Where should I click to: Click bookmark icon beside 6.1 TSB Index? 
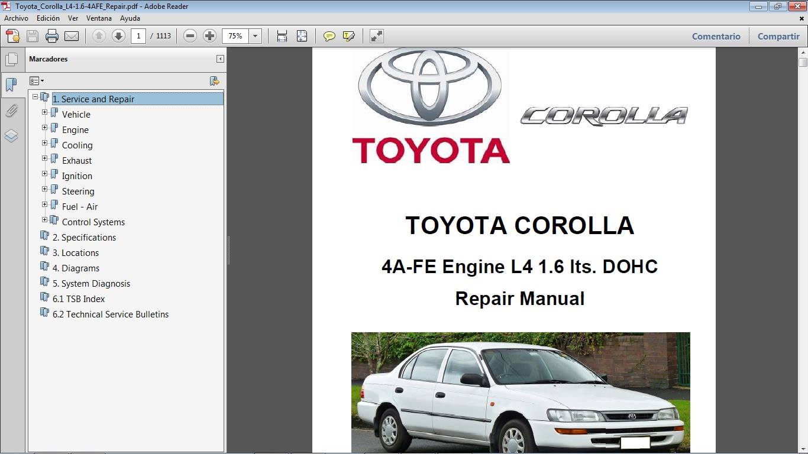(x=45, y=298)
